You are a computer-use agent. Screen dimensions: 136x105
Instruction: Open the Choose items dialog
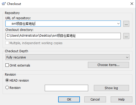coord(108,65)
